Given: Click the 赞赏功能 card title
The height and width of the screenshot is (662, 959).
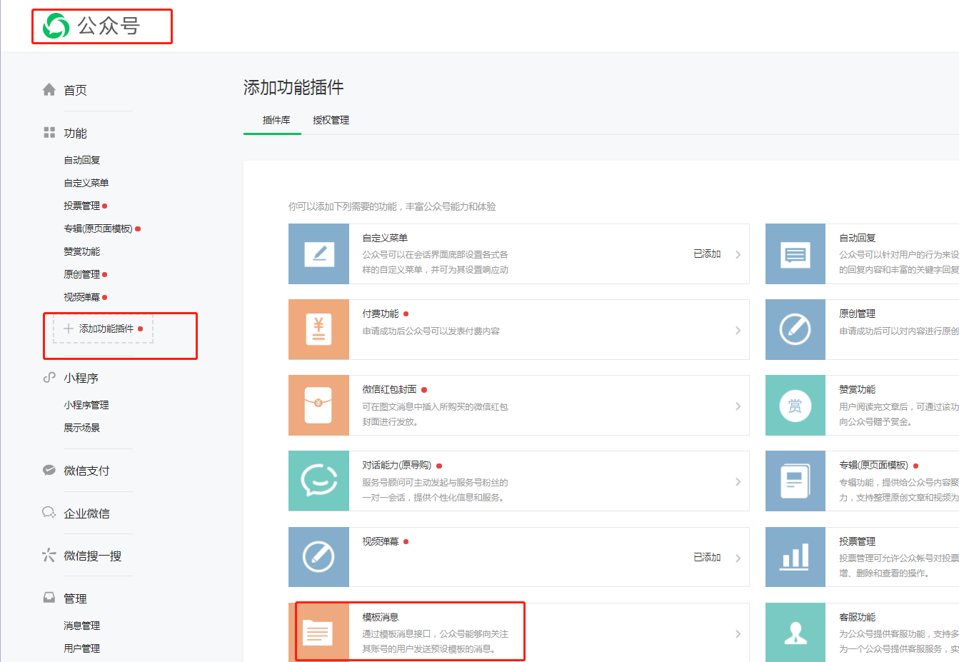Looking at the screenshot, I should [x=858, y=389].
